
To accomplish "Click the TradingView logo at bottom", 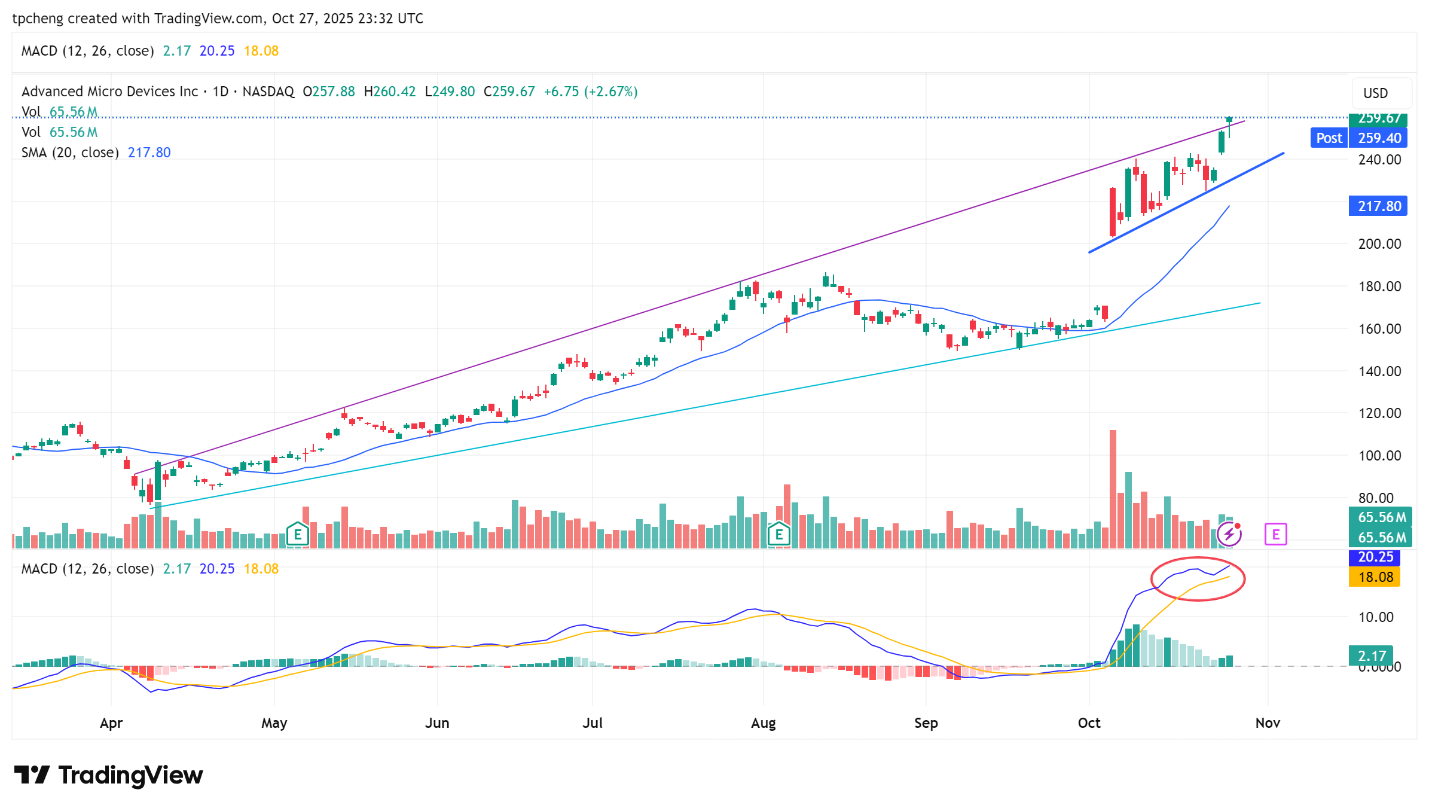I will click(x=108, y=775).
